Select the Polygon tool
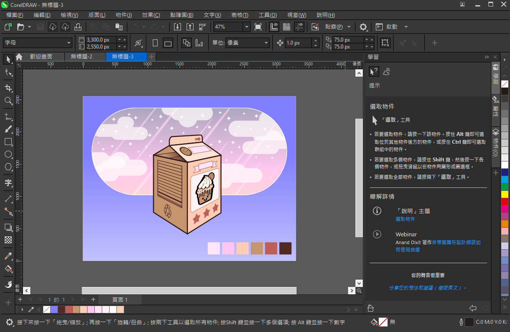This screenshot has width=510, height=332. pyautogui.click(x=8, y=167)
